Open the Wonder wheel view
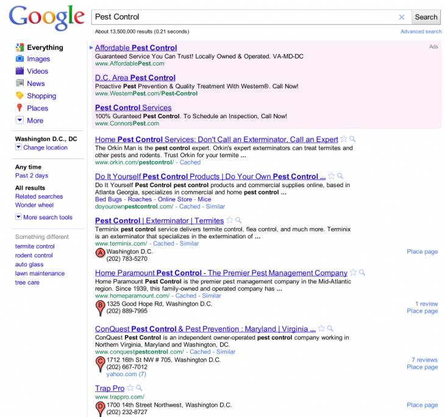445x417 pixels. 34,205
